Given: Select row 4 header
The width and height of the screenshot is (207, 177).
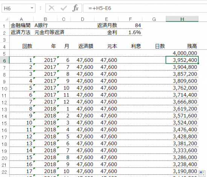Looking at the screenshot, I should click(5, 46).
